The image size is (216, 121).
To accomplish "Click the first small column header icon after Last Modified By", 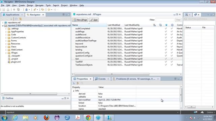I will tap(155, 25).
